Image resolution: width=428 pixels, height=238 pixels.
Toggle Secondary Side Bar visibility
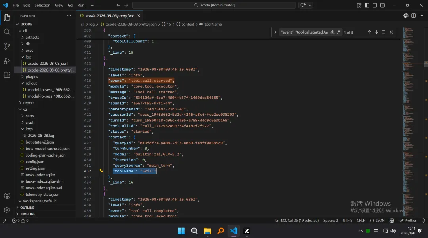click(383, 5)
